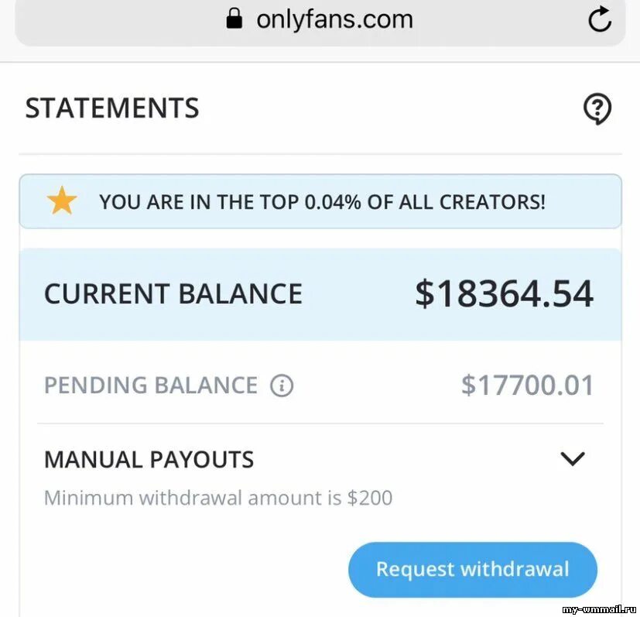The height and width of the screenshot is (617, 640).
Task: Open the Manual Payouts dropdown label
Action: coord(149,459)
